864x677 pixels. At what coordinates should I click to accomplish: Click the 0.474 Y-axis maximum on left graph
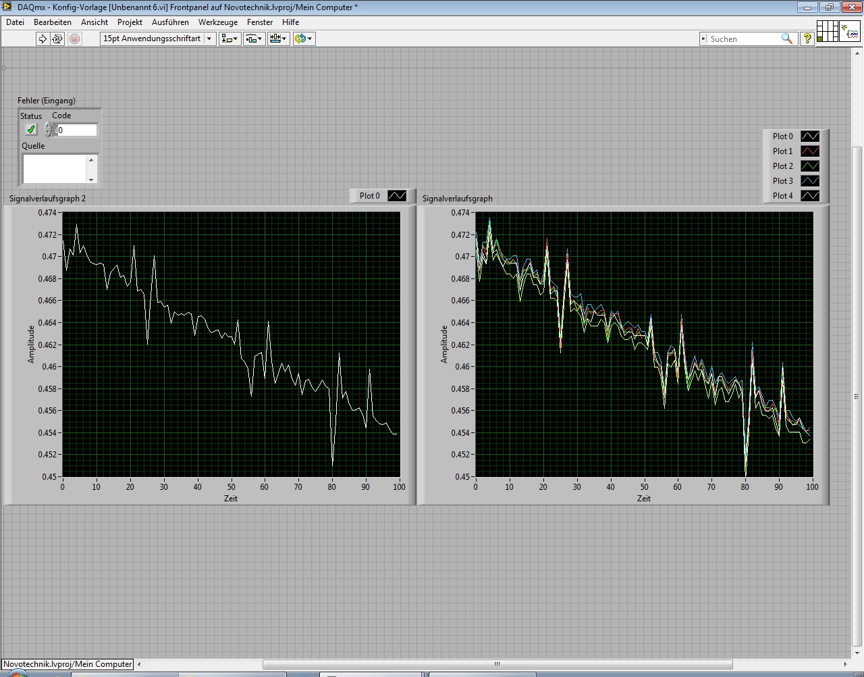pos(47,213)
